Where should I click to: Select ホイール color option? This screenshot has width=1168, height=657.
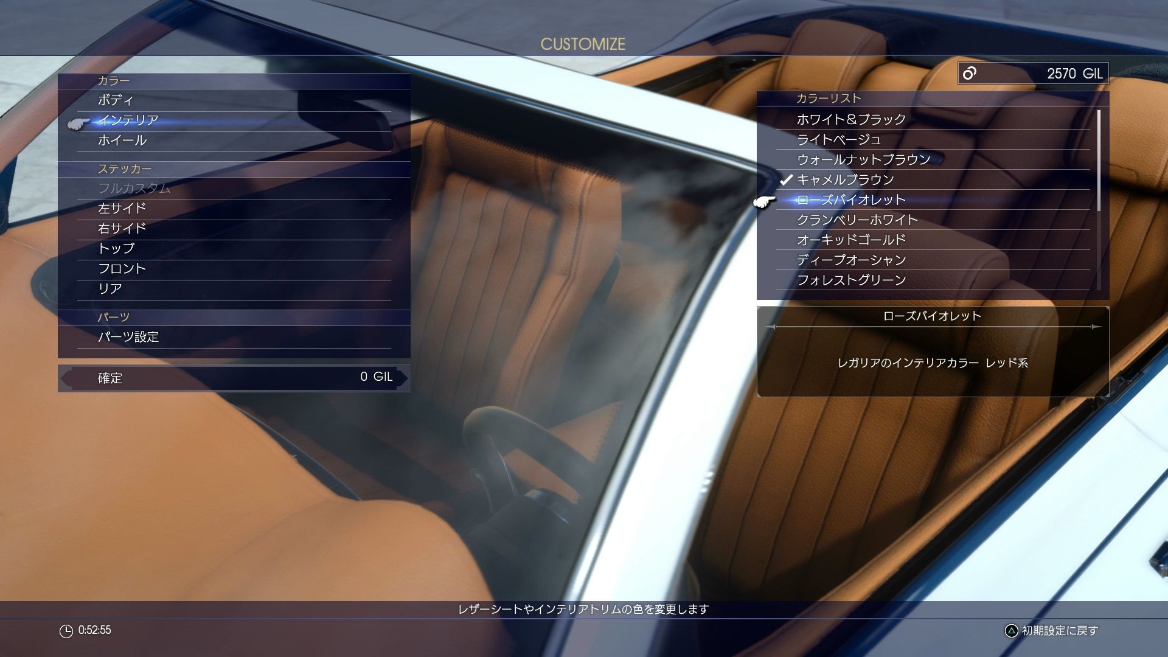coord(234,141)
